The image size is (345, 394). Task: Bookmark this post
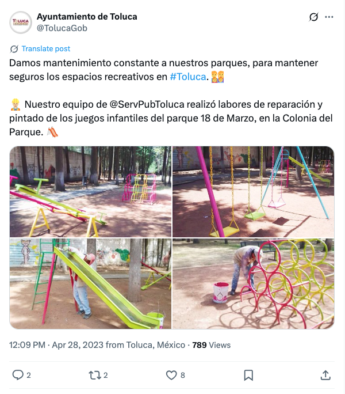tap(248, 375)
